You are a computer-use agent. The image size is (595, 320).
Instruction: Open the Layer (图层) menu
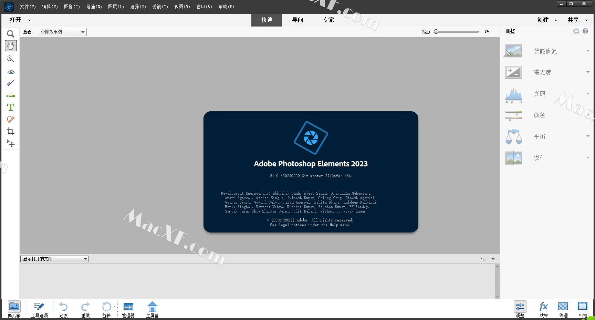pos(116,7)
